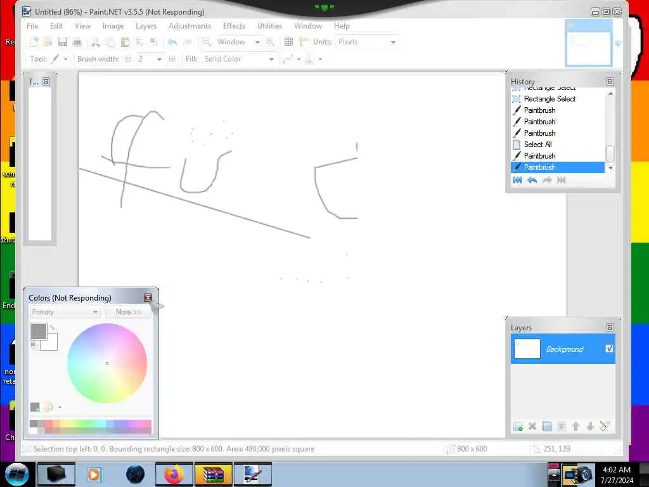Click the gray primary color swatch
Image resolution: width=649 pixels, height=487 pixels.
tap(38, 331)
